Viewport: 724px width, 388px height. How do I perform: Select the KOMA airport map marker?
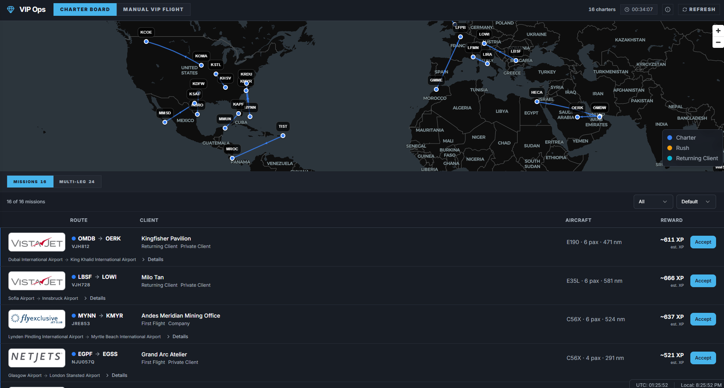click(x=201, y=65)
